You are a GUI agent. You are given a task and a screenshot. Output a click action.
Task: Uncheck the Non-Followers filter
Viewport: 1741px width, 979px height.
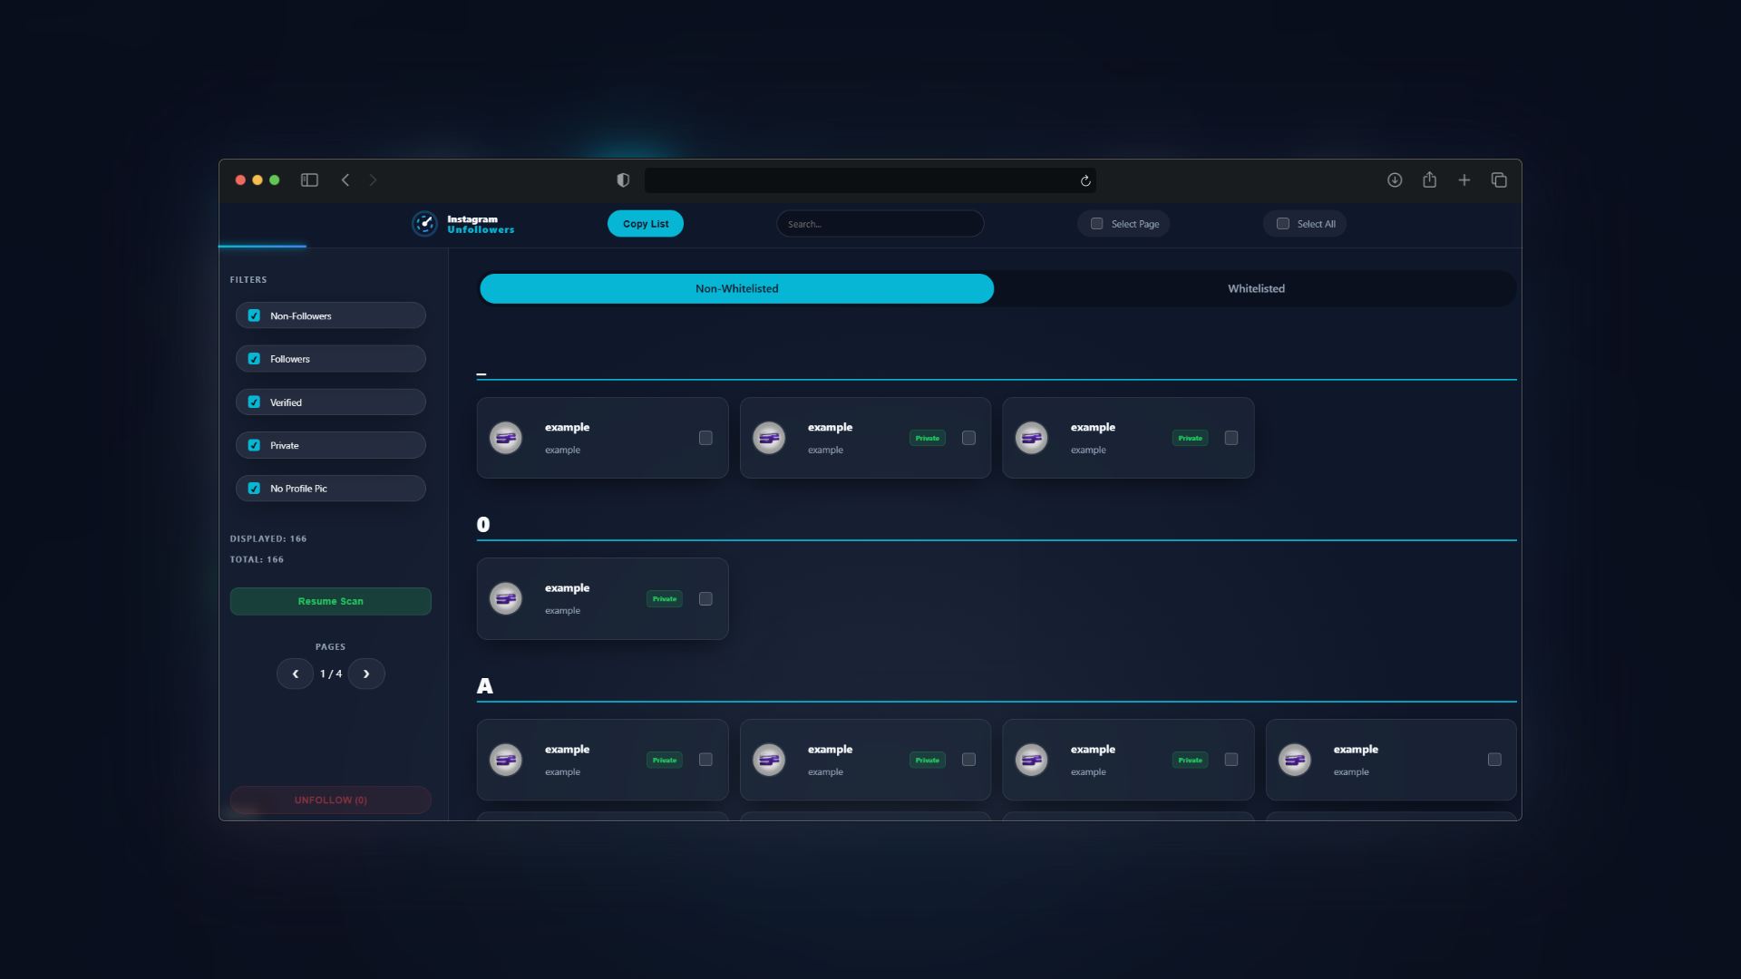[254, 316]
